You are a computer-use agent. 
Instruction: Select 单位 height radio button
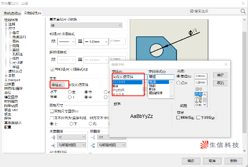178,76
